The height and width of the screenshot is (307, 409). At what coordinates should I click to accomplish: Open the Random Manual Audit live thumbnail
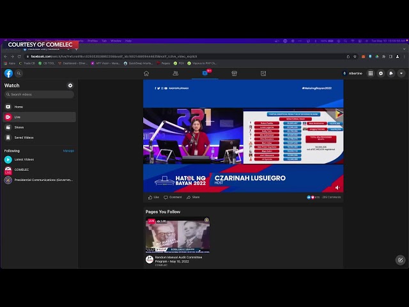coord(178,235)
